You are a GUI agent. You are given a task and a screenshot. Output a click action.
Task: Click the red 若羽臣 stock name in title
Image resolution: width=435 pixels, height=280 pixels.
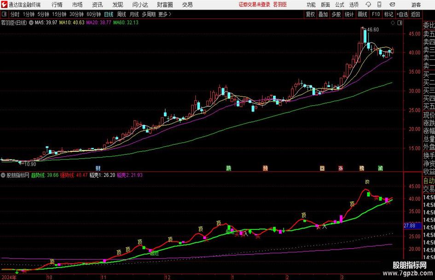(x=280, y=5)
